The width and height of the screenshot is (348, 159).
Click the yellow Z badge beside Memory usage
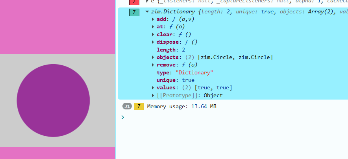click(x=139, y=107)
